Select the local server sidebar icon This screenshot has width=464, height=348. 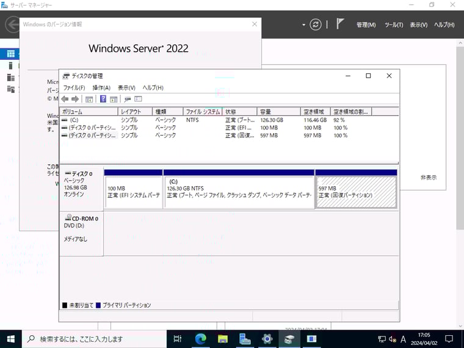tap(11, 65)
